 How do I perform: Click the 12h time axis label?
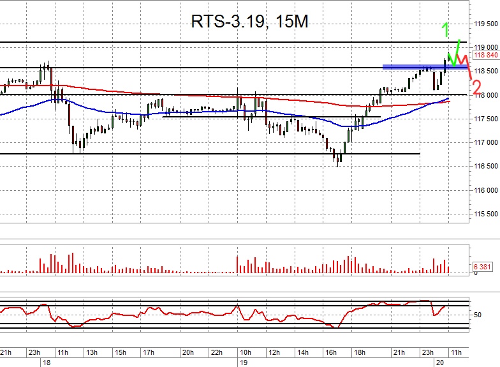point(274,352)
